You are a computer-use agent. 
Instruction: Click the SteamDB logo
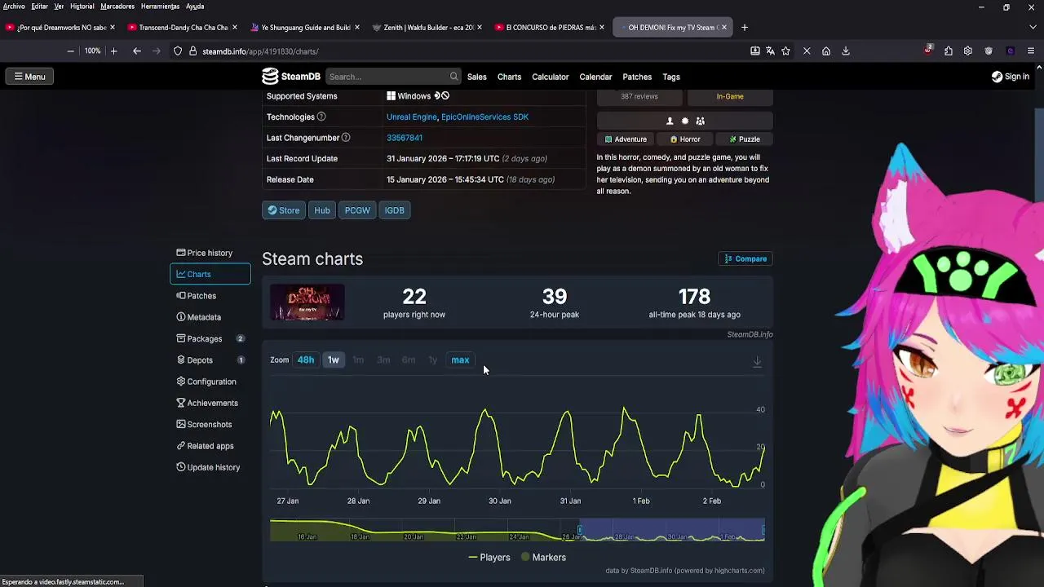click(291, 77)
